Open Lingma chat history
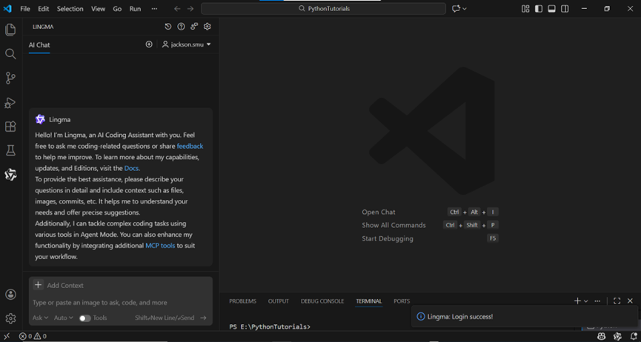Screen dimensions: 641x342 (x=168, y=27)
